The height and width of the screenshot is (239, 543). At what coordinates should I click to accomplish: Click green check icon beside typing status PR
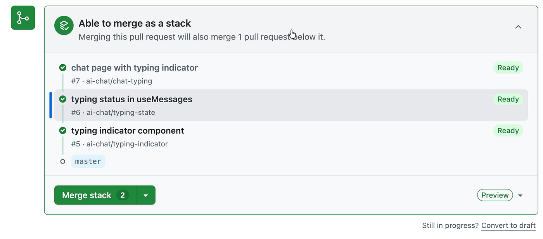62,99
